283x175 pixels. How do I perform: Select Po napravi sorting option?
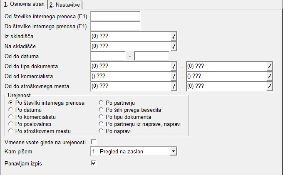(101, 131)
